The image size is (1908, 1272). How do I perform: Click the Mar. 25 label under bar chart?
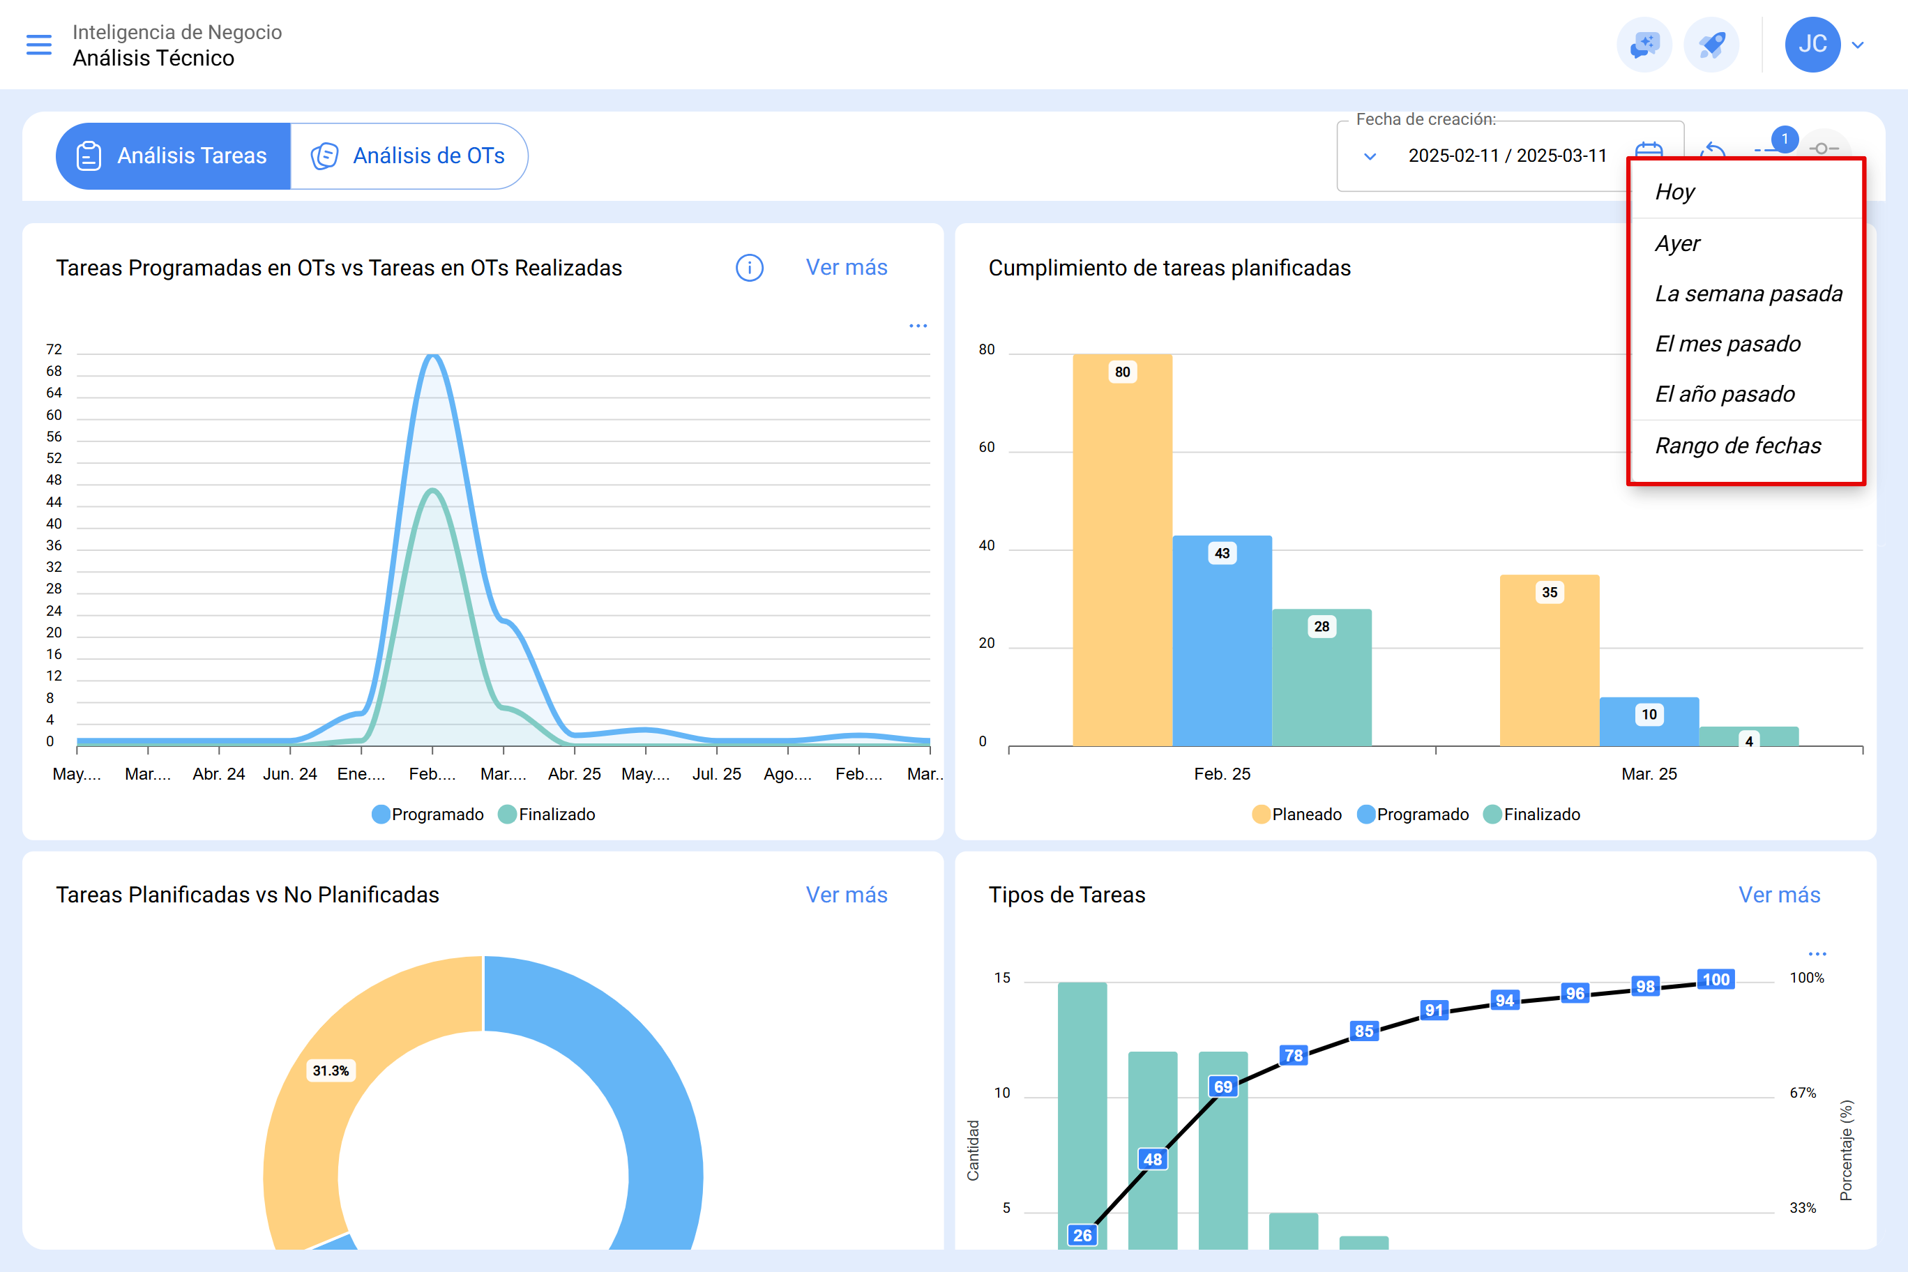click(x=1649, y=774)
